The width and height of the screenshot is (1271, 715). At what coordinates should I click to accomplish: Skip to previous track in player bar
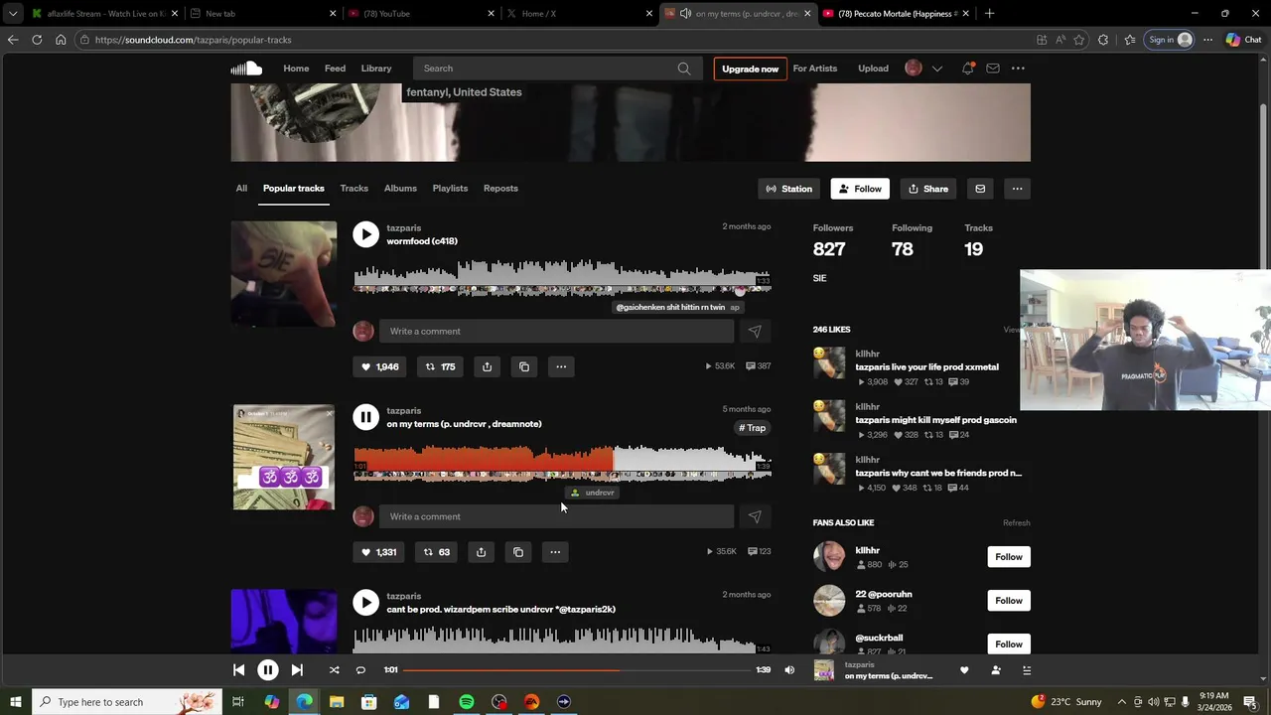coord(238,670)
